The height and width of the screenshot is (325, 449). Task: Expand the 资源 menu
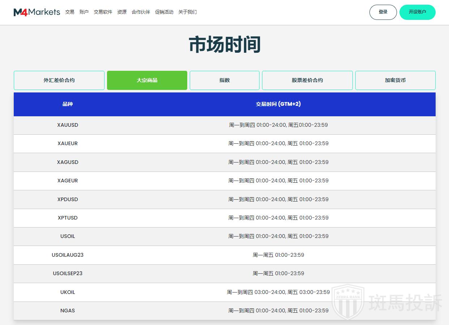coord(122,12)
